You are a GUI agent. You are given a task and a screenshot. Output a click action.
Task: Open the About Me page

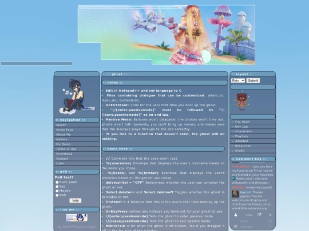[77, 135]
